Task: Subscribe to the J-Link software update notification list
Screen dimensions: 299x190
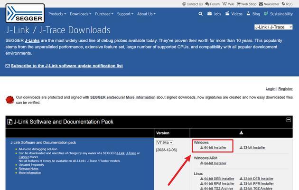Action: pyautogui.click(x=67, y=66)
